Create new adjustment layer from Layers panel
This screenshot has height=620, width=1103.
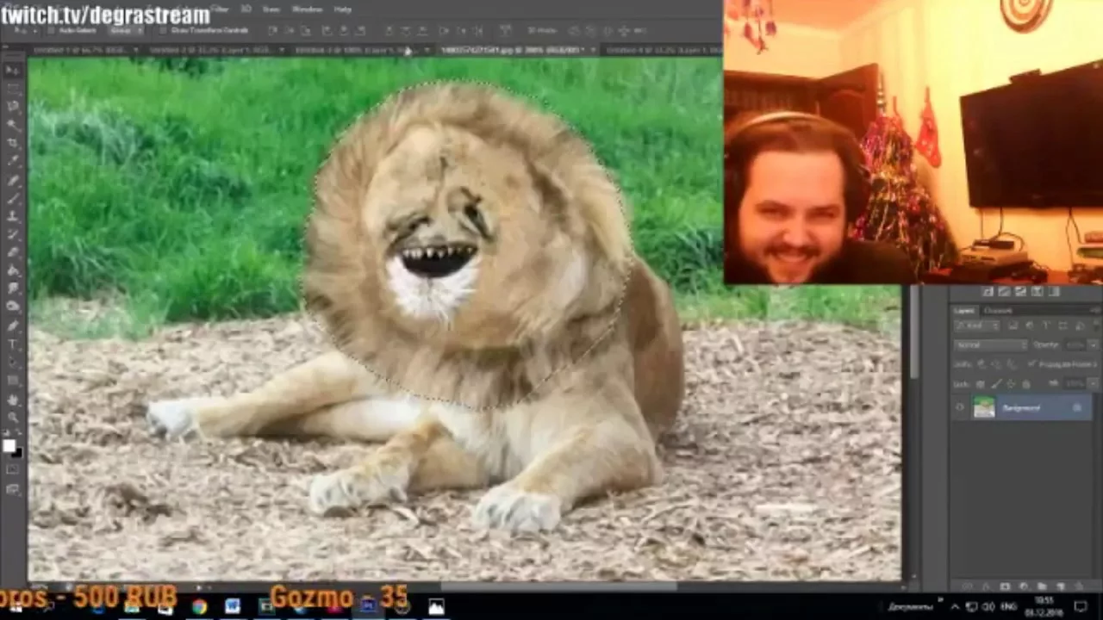coord(1023,586)
